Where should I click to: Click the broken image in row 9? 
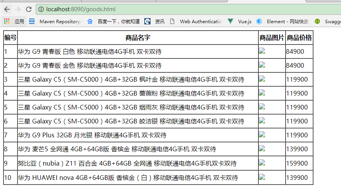(x=262, y=162)
